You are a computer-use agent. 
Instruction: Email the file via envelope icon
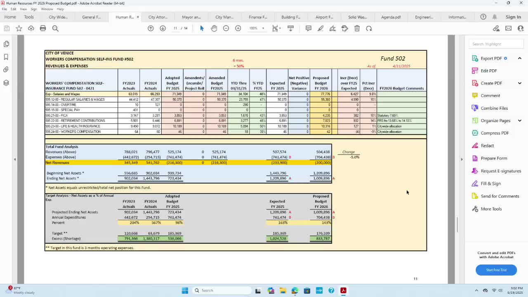click(508, 28)
